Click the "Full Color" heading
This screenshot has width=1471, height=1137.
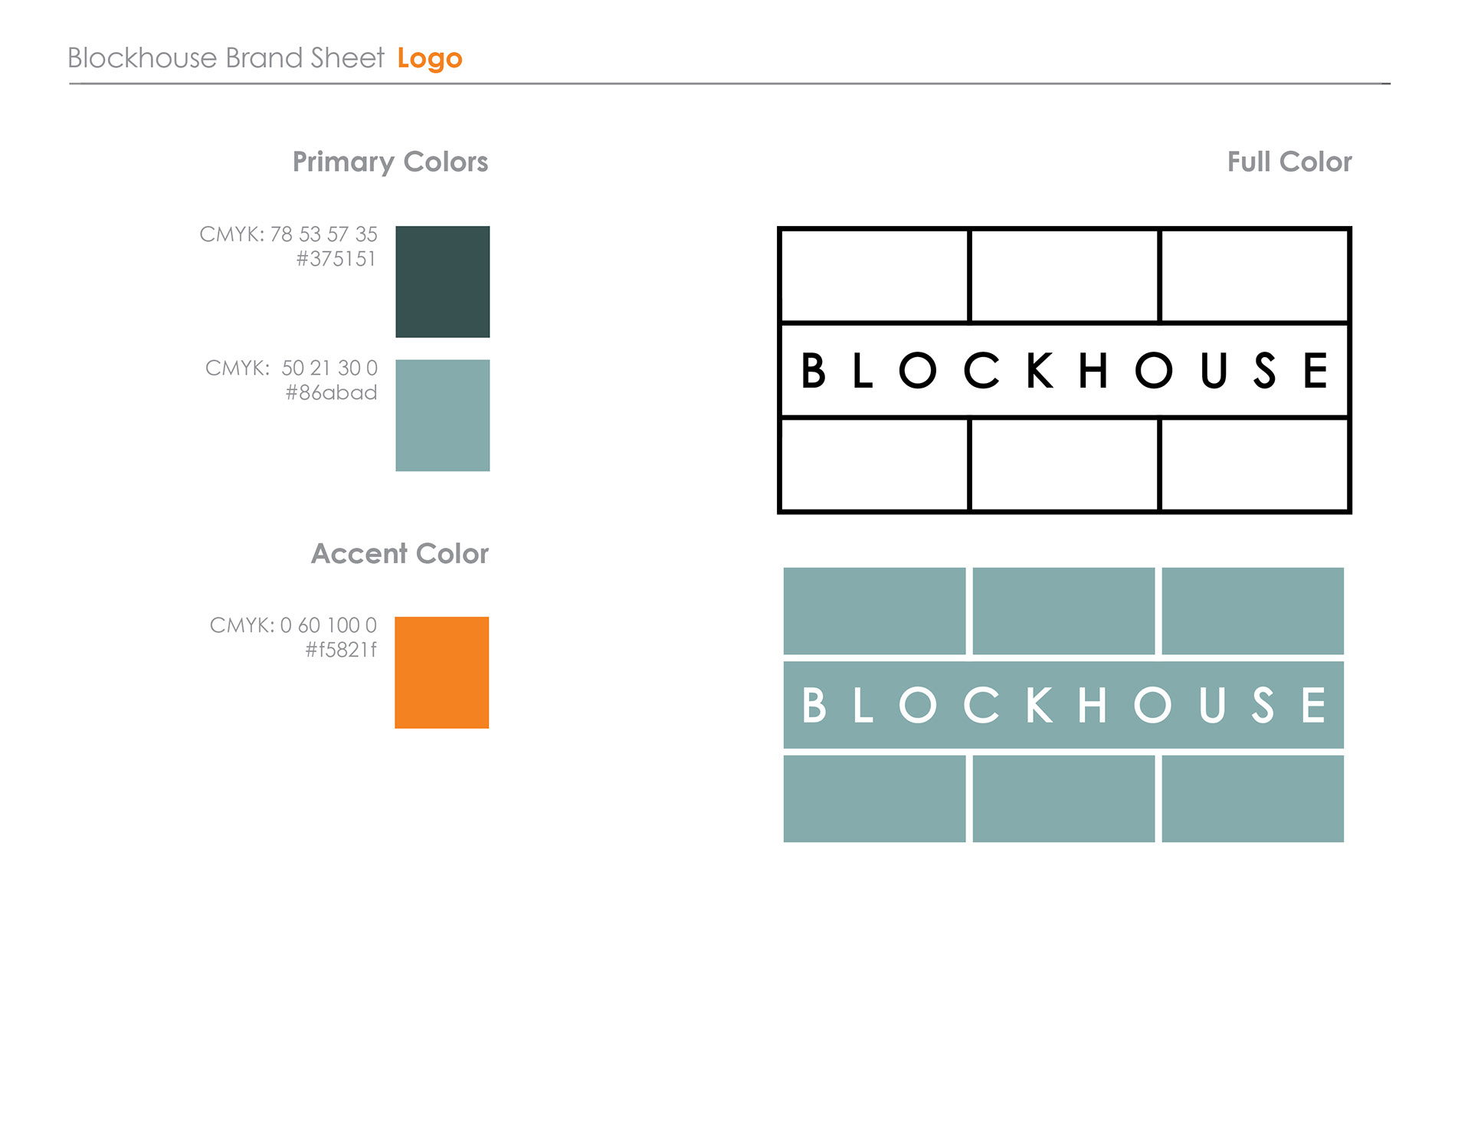click(x=1289, y=162)
